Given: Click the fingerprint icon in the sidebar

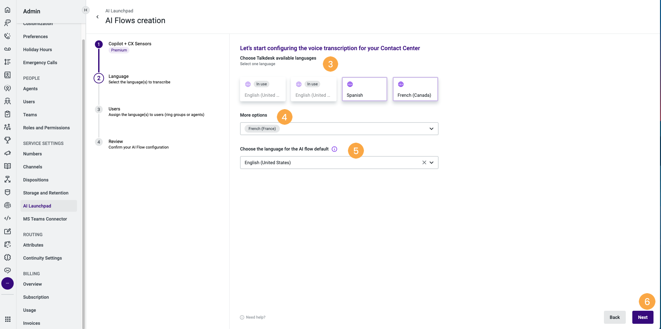Looking at the screenshot, I should tap(8, 205).
